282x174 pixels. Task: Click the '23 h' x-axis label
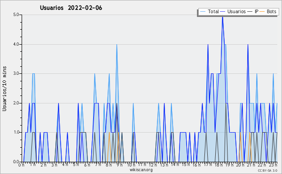click(273, 165)
